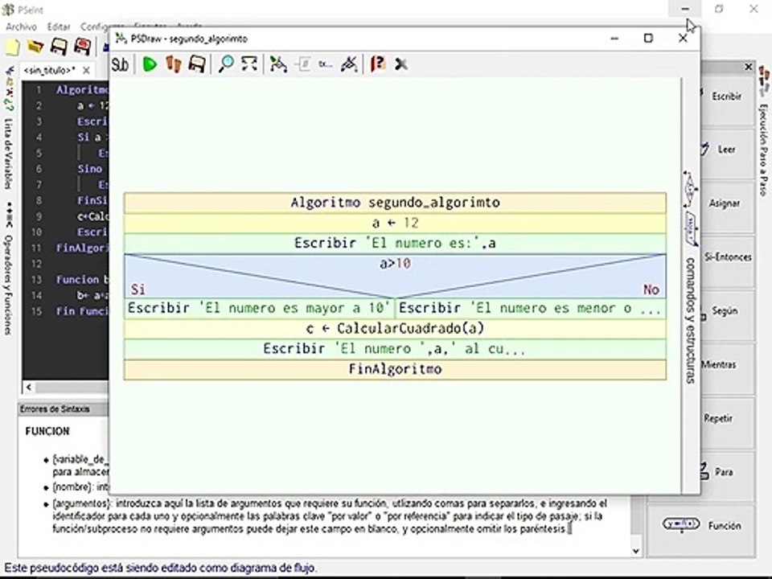Open the Archivo menu
772x579 pixels.
pos(21,27)
